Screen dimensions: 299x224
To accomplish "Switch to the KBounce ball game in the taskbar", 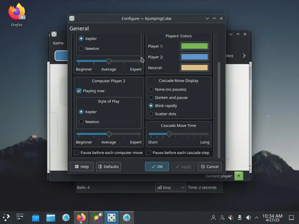I will tap(96, 218).
